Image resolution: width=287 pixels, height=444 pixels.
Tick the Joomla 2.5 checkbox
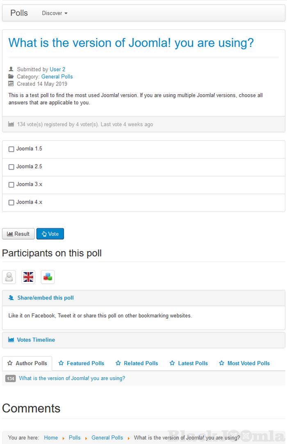(x=11, y=167)
